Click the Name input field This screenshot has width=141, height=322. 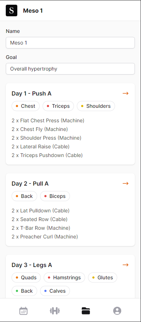[70, 43]
